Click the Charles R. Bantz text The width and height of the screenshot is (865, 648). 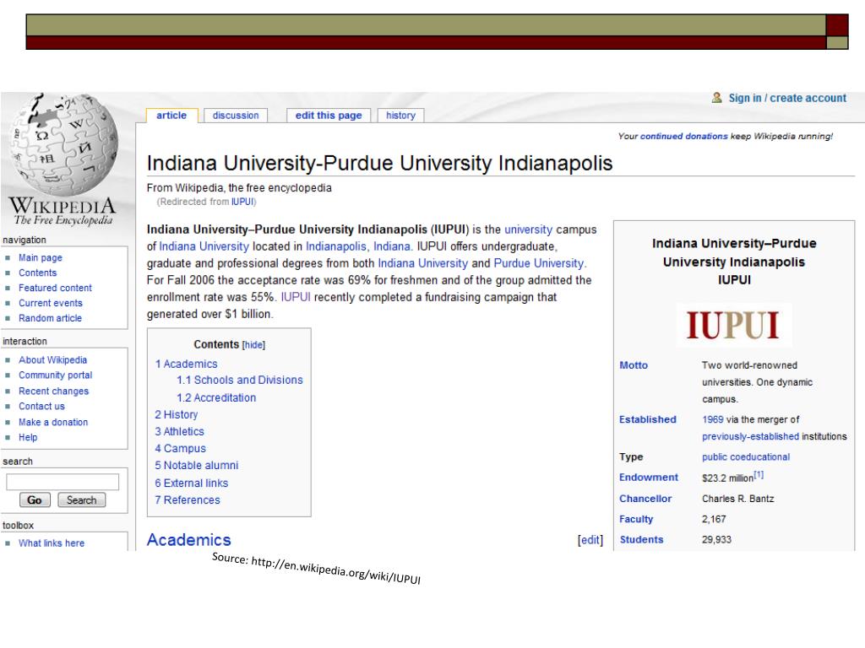click(x=738, y=499)
